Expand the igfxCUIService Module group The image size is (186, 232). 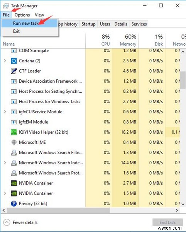(5, 112)
